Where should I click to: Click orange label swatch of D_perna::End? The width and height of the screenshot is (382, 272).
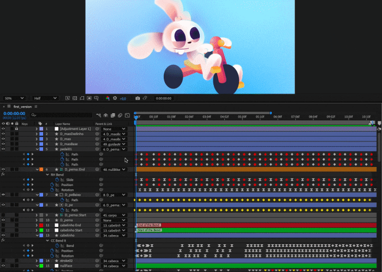tap(41, 170)
